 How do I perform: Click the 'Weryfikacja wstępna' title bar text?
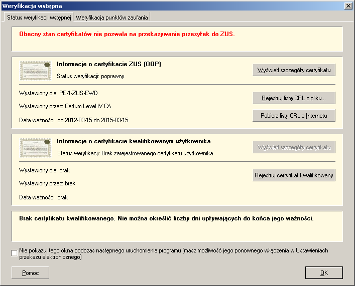pyautogui.click(x=32, y=6)
